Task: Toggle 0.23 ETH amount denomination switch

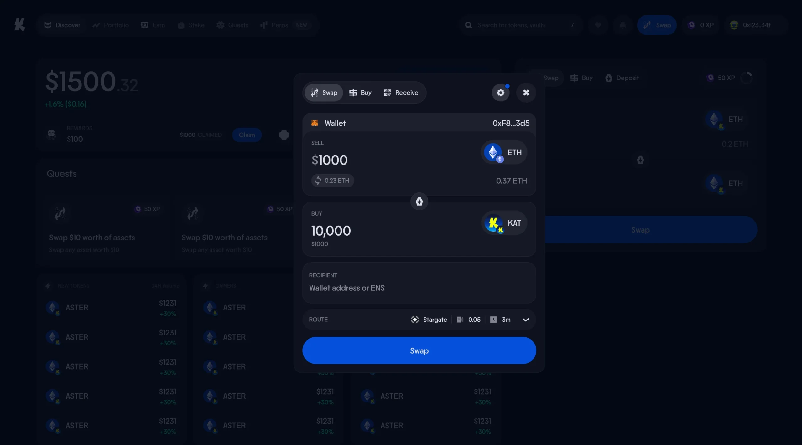Action: click(x=332, y=181)
